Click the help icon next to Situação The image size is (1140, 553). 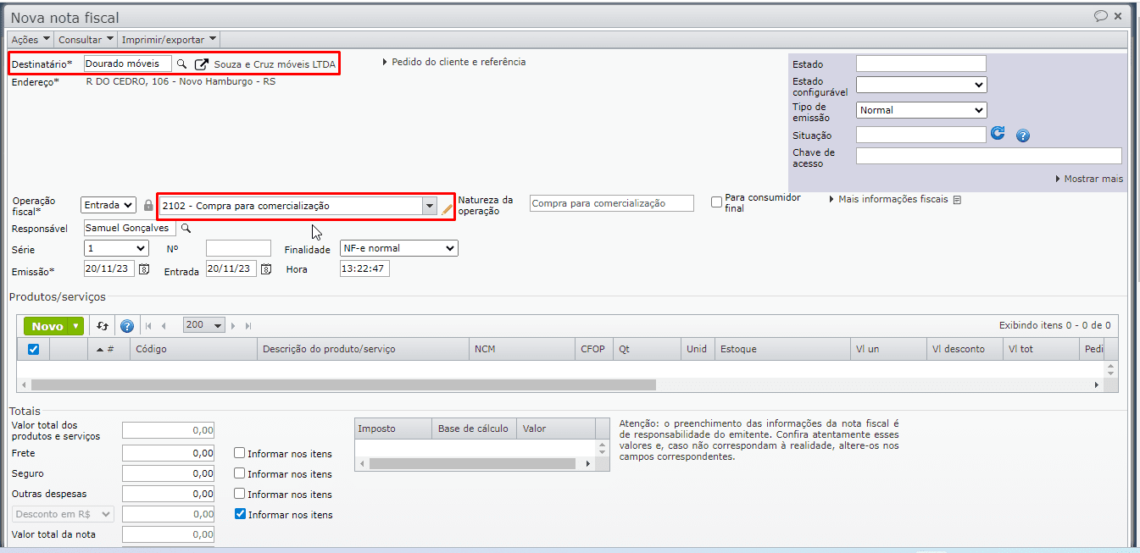(1022, 135)
